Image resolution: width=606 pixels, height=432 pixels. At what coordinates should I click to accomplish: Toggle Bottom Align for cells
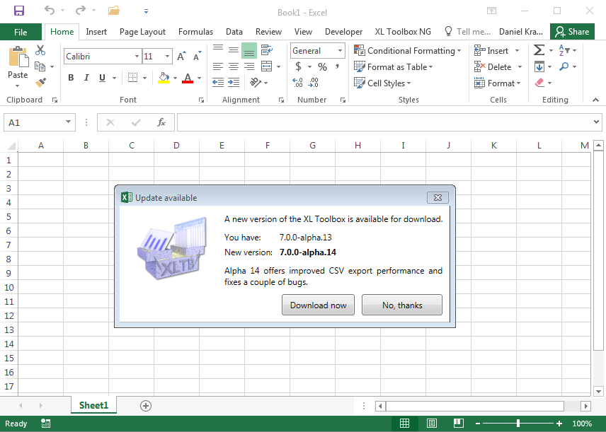pyautogui.click(x=249, y=50)
